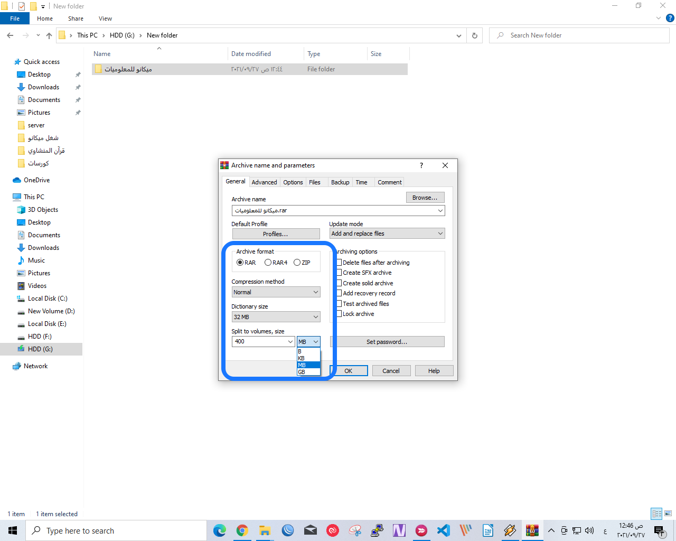Click the Windows Start button
This screenshot has width=676, height=541.
(13, 530)
